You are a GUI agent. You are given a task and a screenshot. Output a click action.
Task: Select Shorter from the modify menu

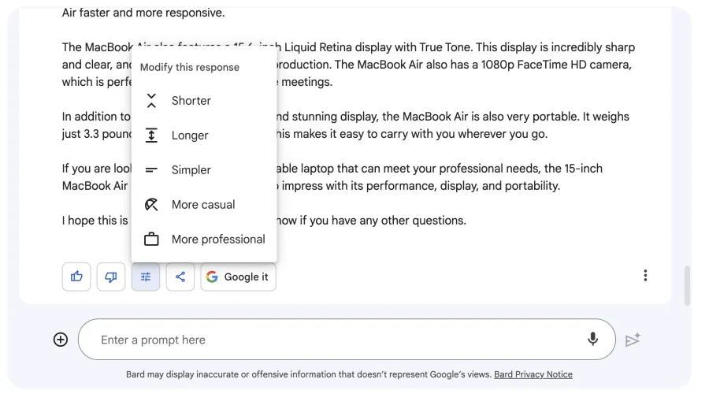coord(191,101)
